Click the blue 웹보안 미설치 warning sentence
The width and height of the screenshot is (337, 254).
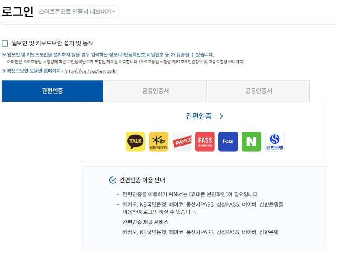108,54
